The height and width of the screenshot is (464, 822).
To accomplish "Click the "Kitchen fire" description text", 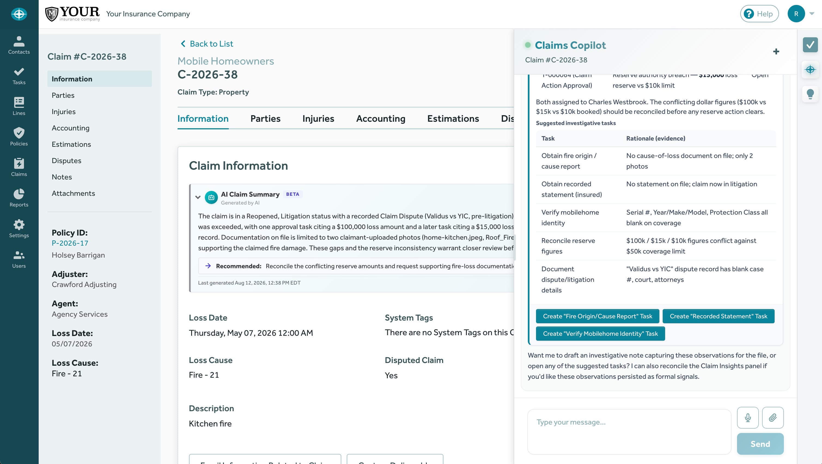I will (x=210, y=423).
